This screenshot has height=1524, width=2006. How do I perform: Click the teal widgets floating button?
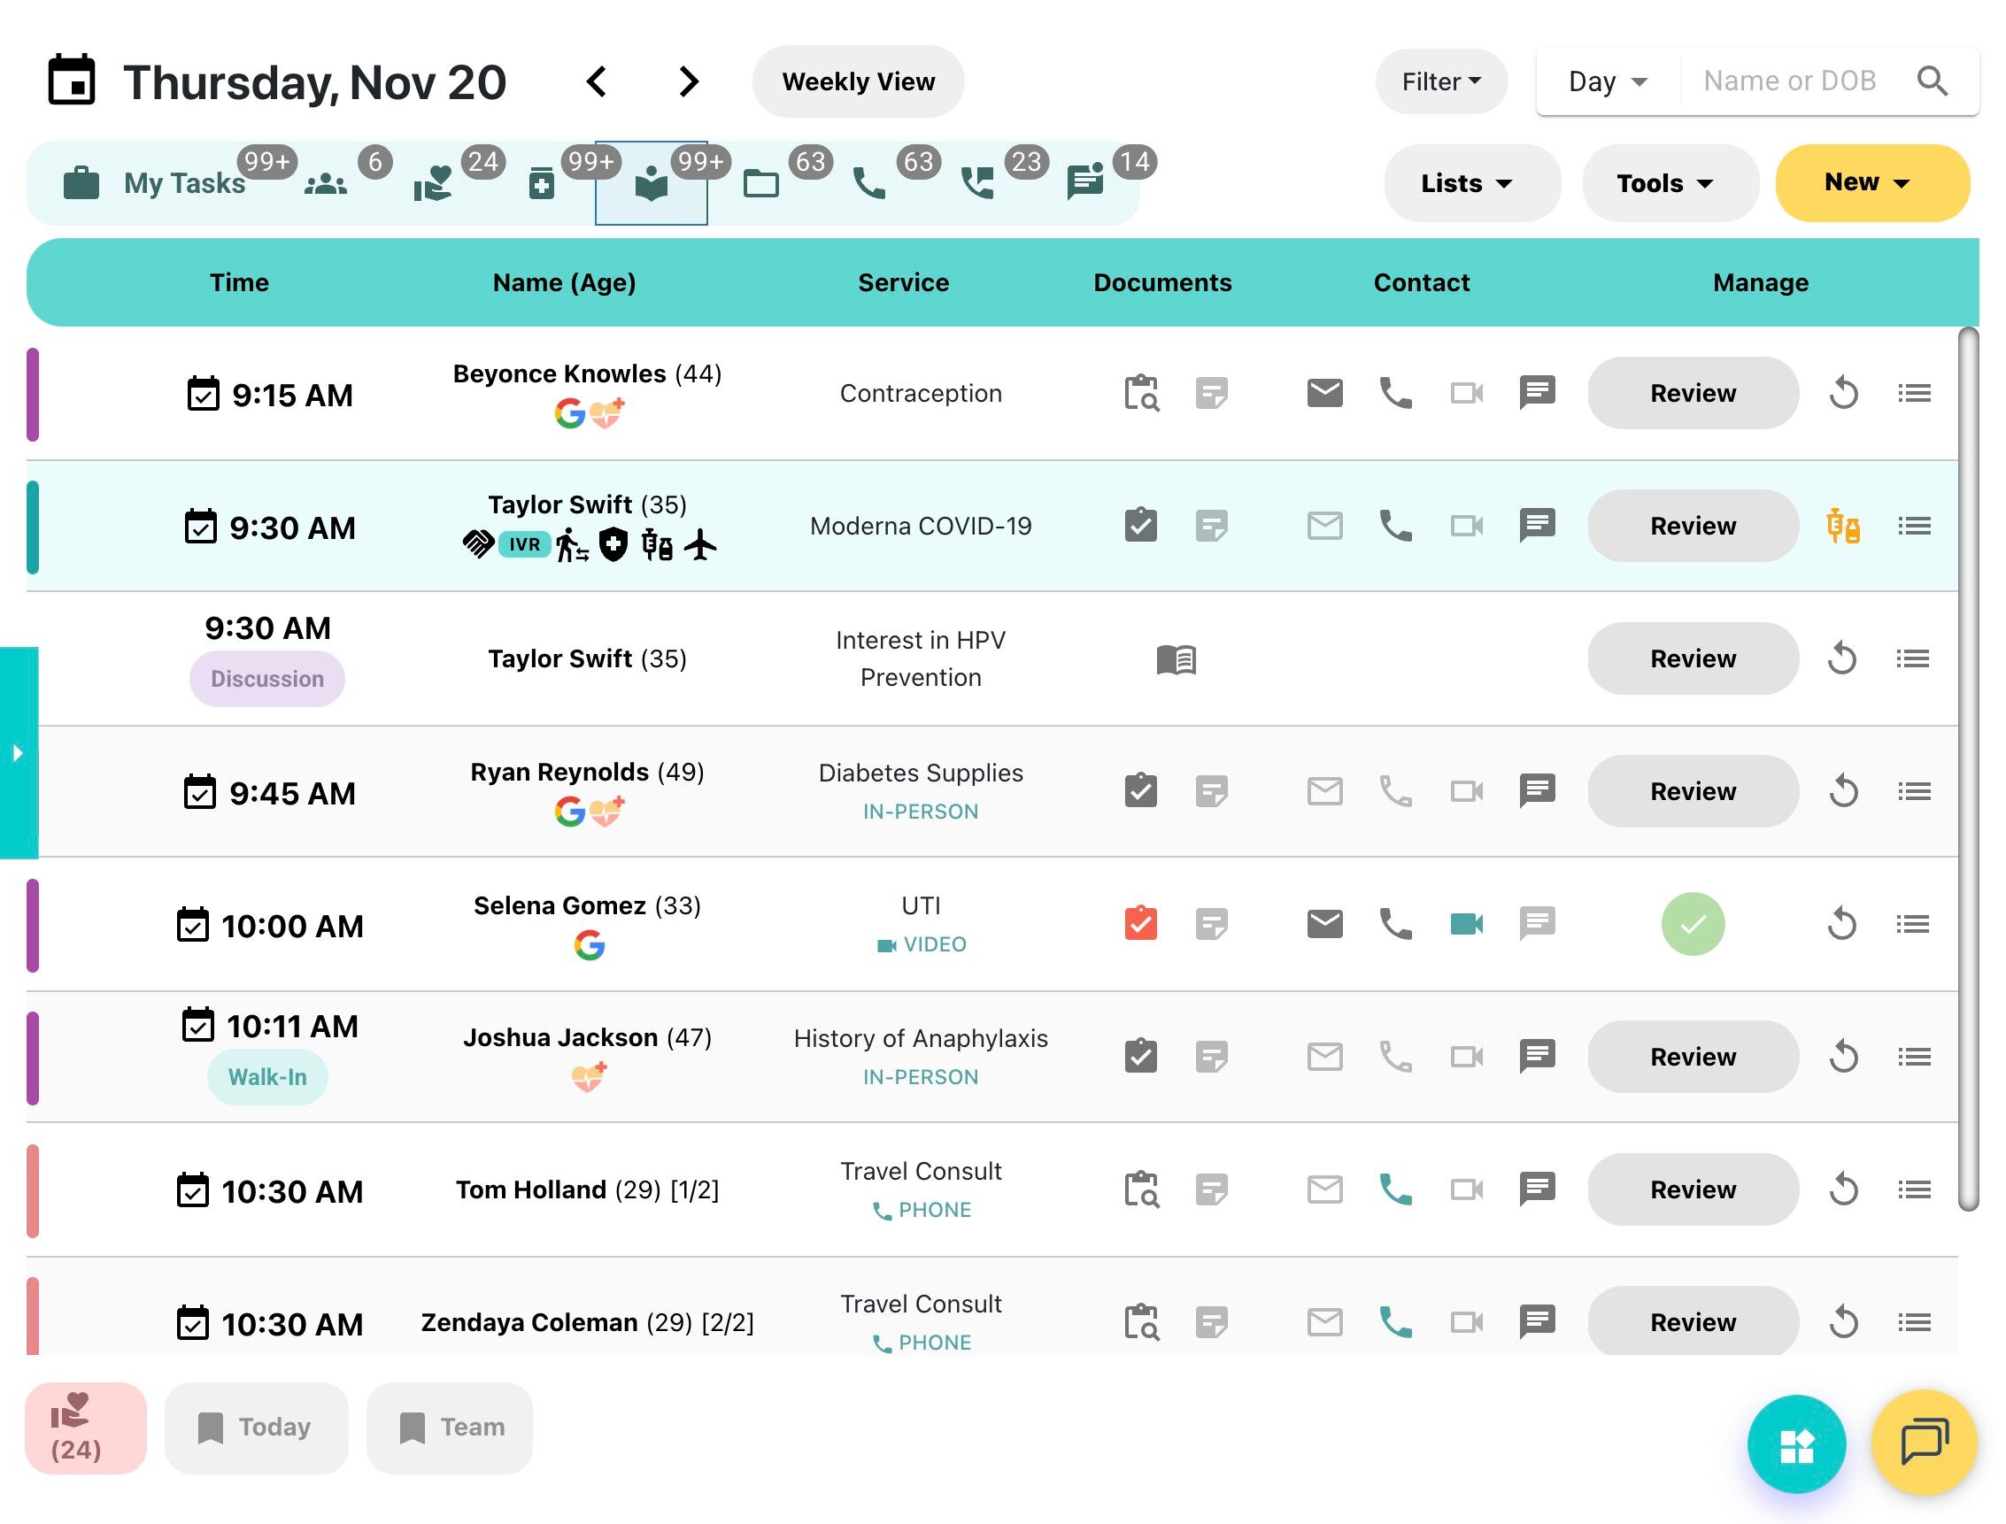(x=1795, y=1445)
